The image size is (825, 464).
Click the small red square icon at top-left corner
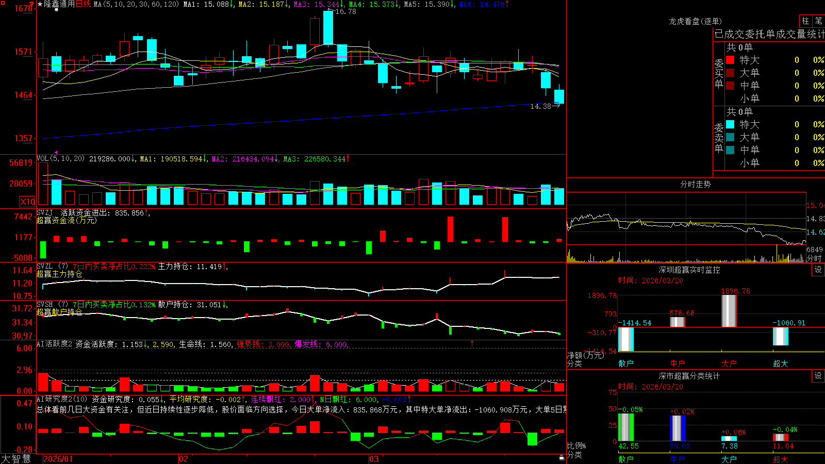tap(3, 3)
